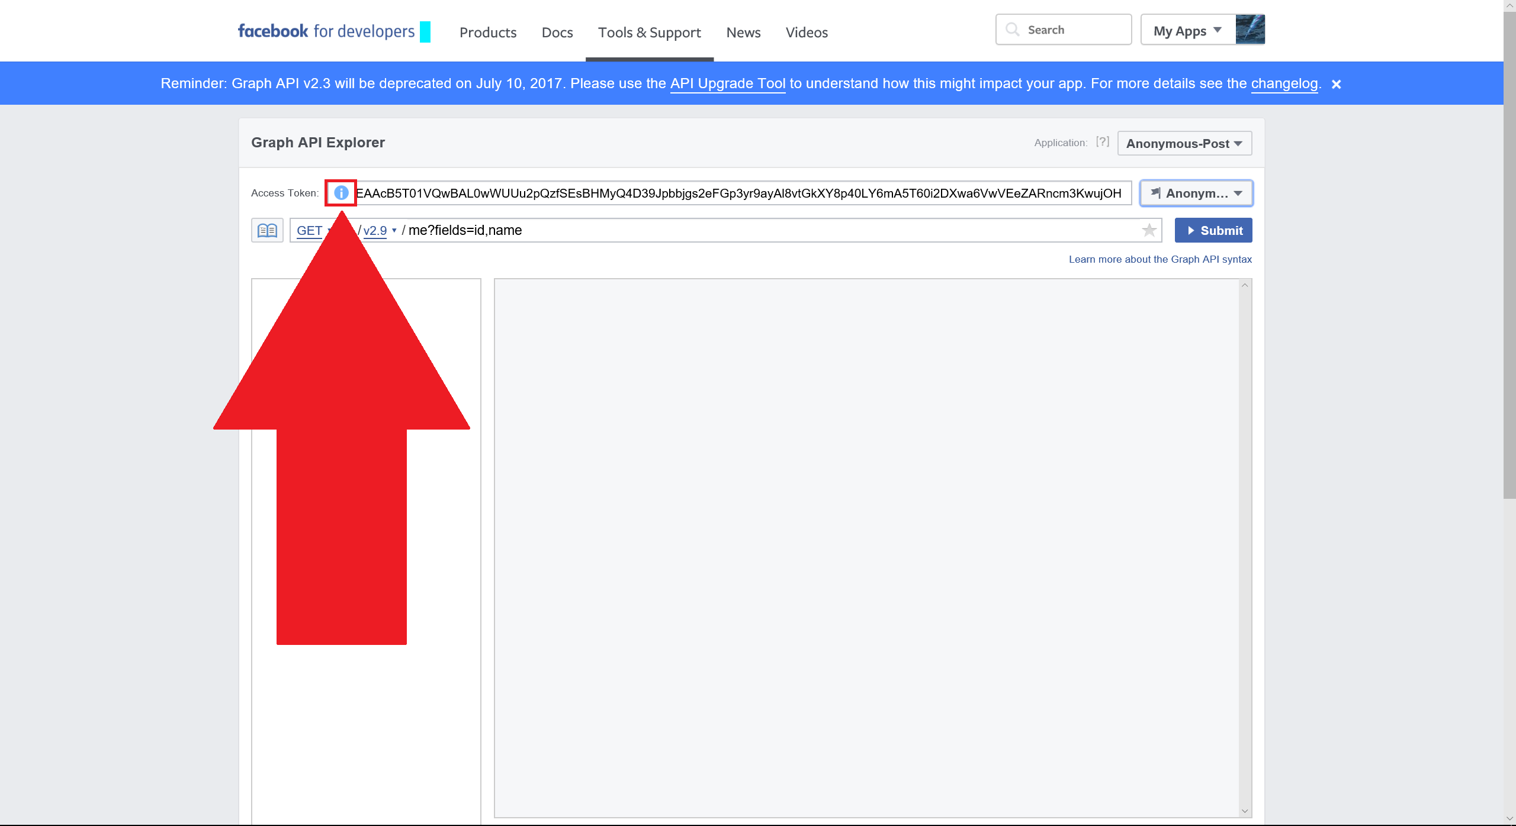
Task: Open the GET method selector
Action: (310, 231)
